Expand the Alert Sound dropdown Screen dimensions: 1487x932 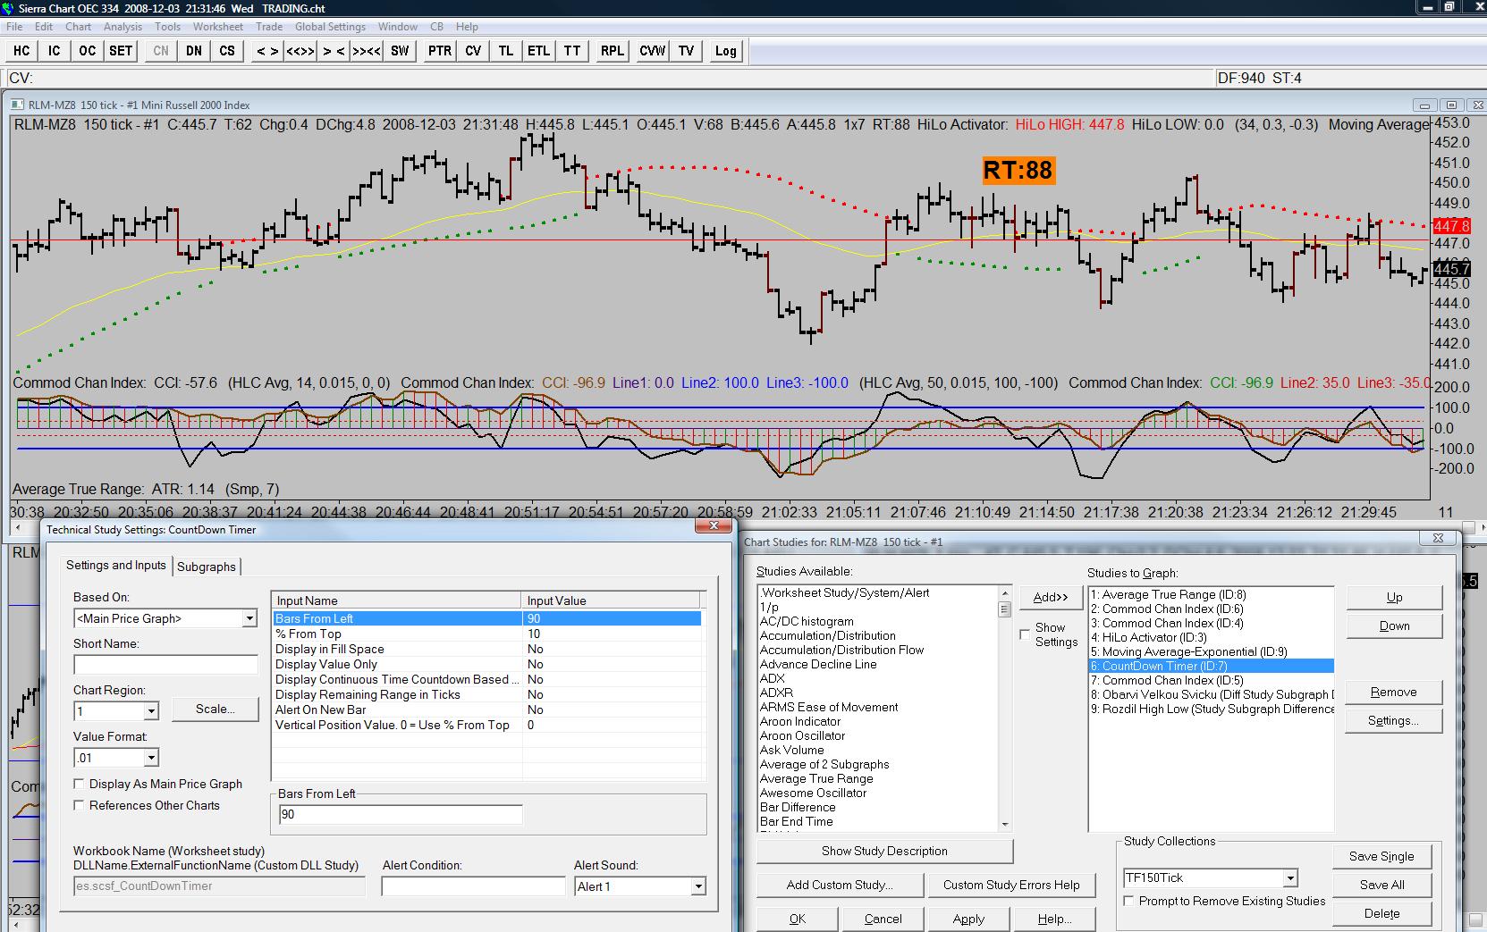[697, 886]
